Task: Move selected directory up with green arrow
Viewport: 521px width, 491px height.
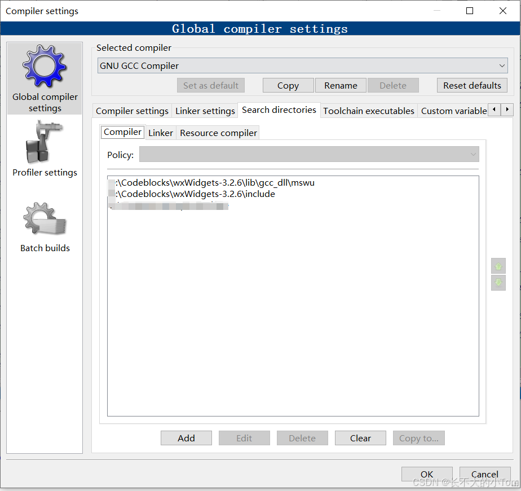Action: click(498, 265)
